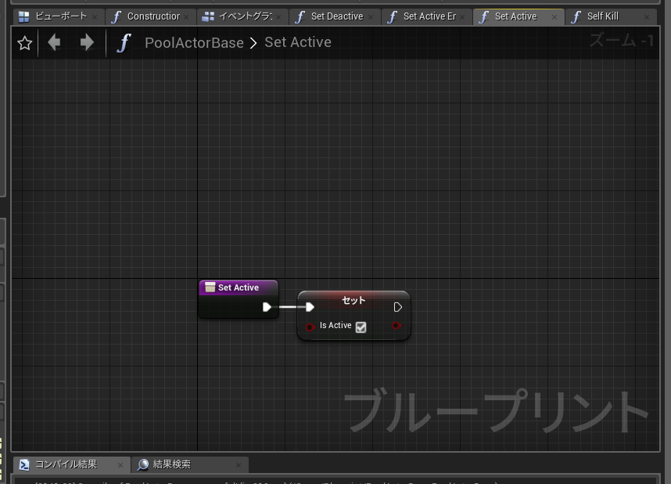Open the Set Deactive function tab
The height and width of the screenshot is (484, 671).
tap(335, 16)
